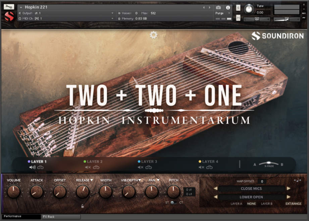Click the Map Offset value field
The image size is (309, 221).
[262, 181]
